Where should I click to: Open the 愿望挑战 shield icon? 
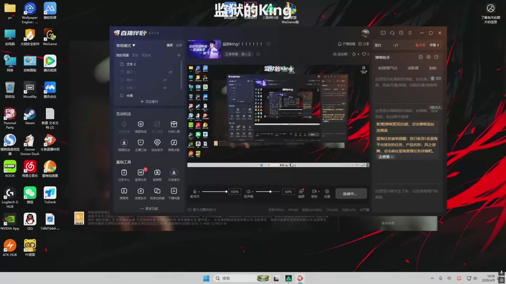[x=140, y=124]
